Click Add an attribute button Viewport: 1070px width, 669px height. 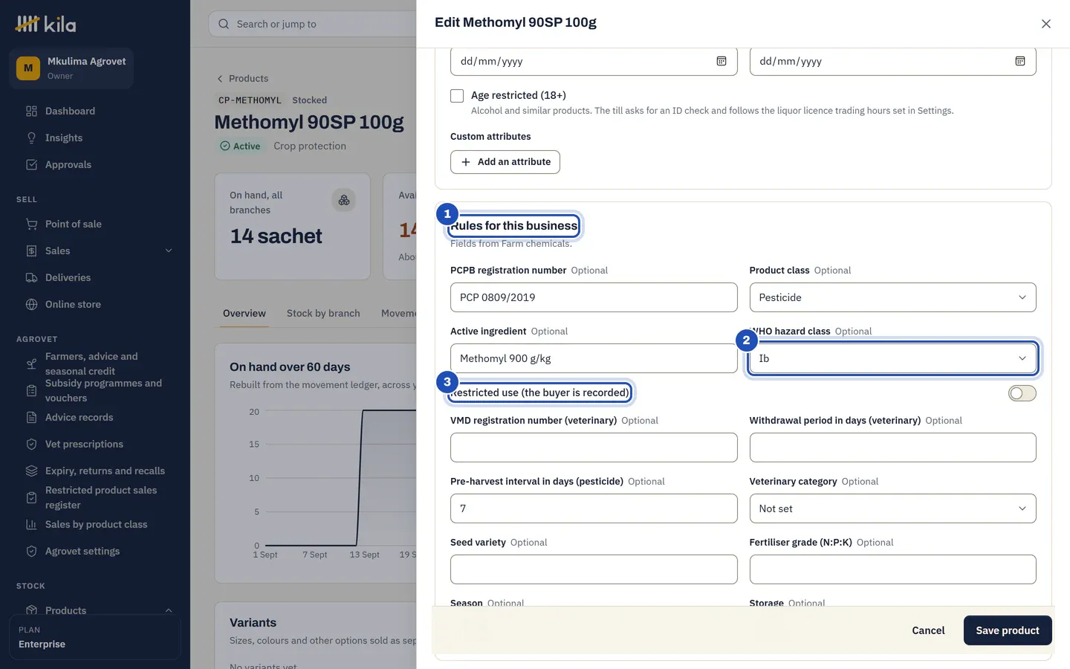(x=505, y=161)
